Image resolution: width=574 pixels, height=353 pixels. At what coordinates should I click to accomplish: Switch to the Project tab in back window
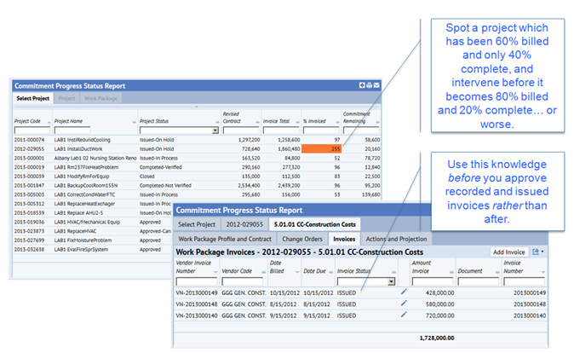tap(66, 98)
